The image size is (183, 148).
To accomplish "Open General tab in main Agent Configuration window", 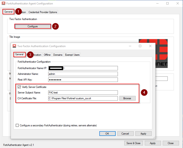I will coord(8,12).
